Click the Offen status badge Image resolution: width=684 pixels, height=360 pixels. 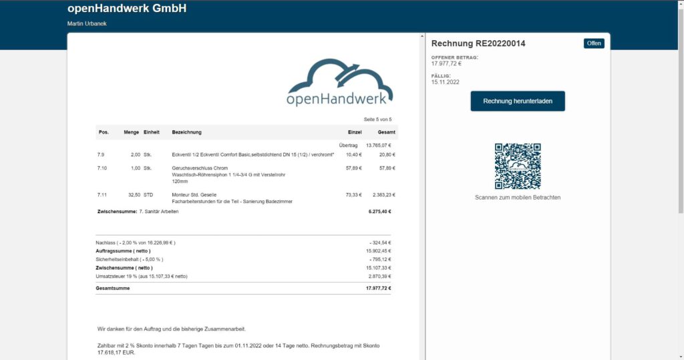pyautogui.click(x=593, y=43)
